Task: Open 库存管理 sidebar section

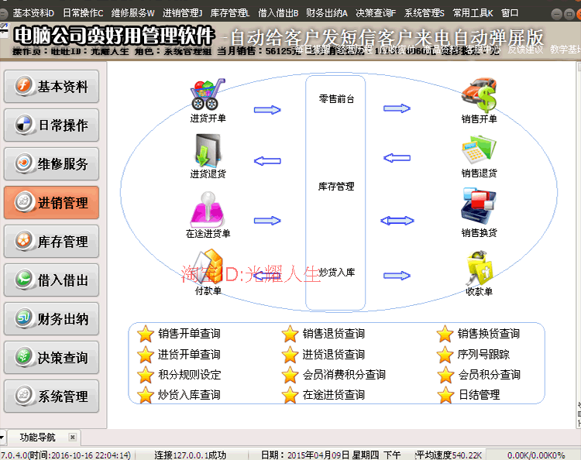Action: [x=51, y=242]
